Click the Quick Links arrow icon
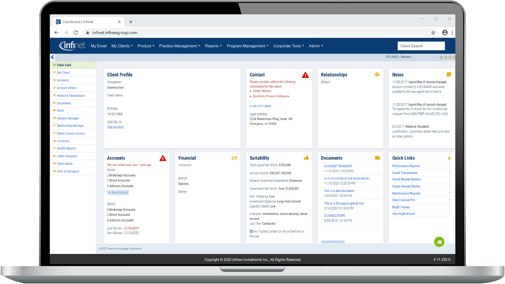505x284 pixels. click(449, 158)
